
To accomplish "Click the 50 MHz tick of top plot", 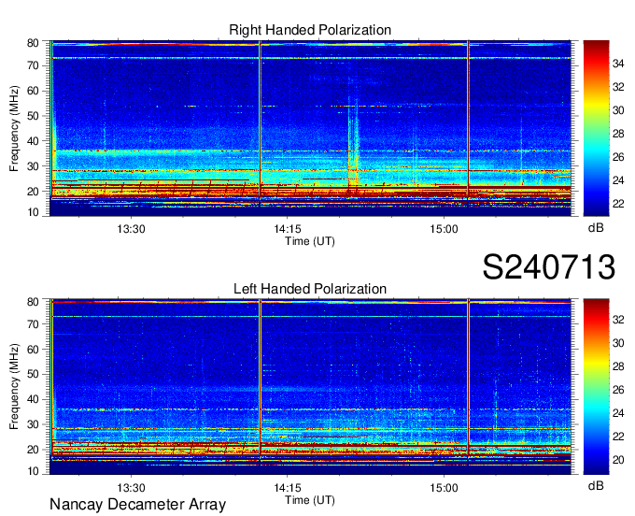I will pos(33,116).
